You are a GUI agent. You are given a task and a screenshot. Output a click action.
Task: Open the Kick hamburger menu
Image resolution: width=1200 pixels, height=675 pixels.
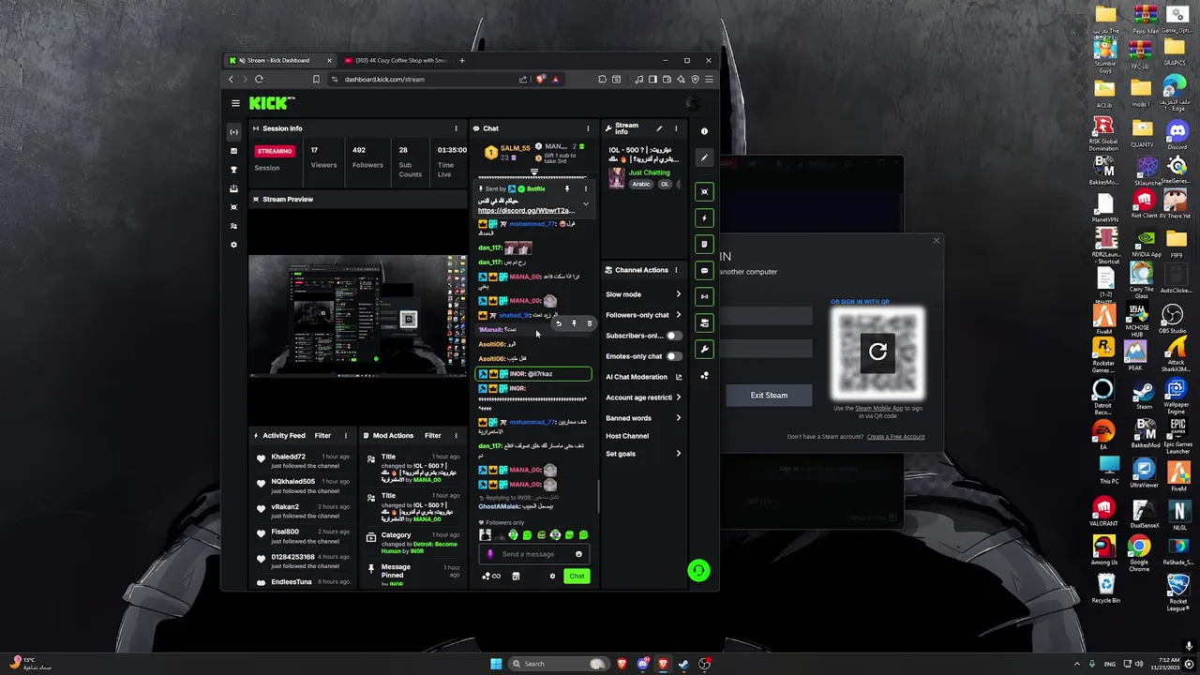click(235, 103)
